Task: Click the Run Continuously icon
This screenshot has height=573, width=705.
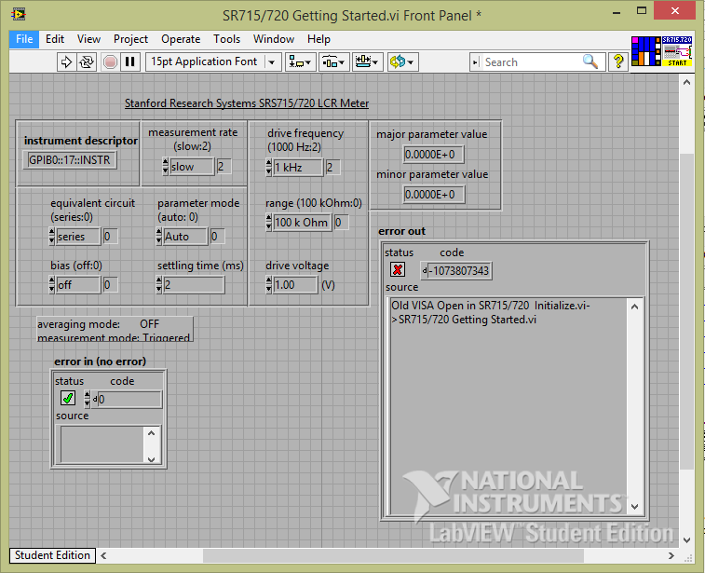Action: [88, 61]
